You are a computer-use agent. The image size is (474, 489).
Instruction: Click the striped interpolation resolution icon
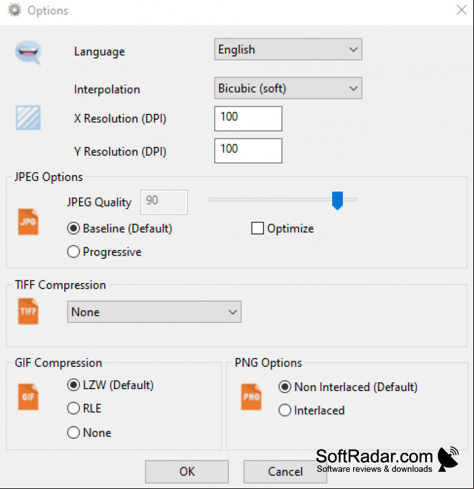pyautogui.click(x=28, y=118)
